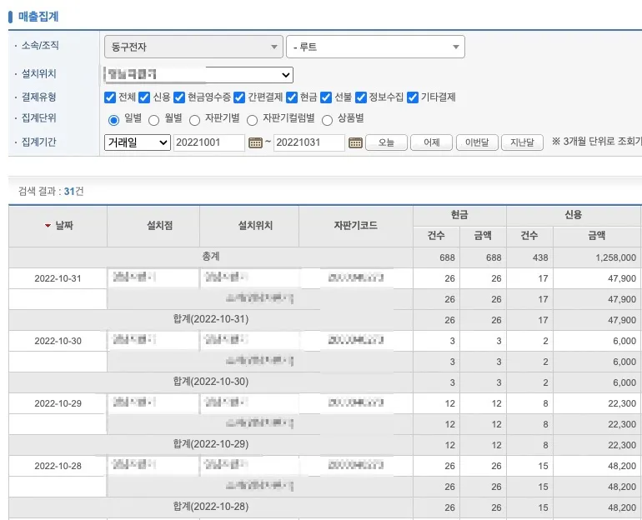This screenshot has width=642, height=520.
Task: Select the 월별 radio button
Action: pos(154,120)
